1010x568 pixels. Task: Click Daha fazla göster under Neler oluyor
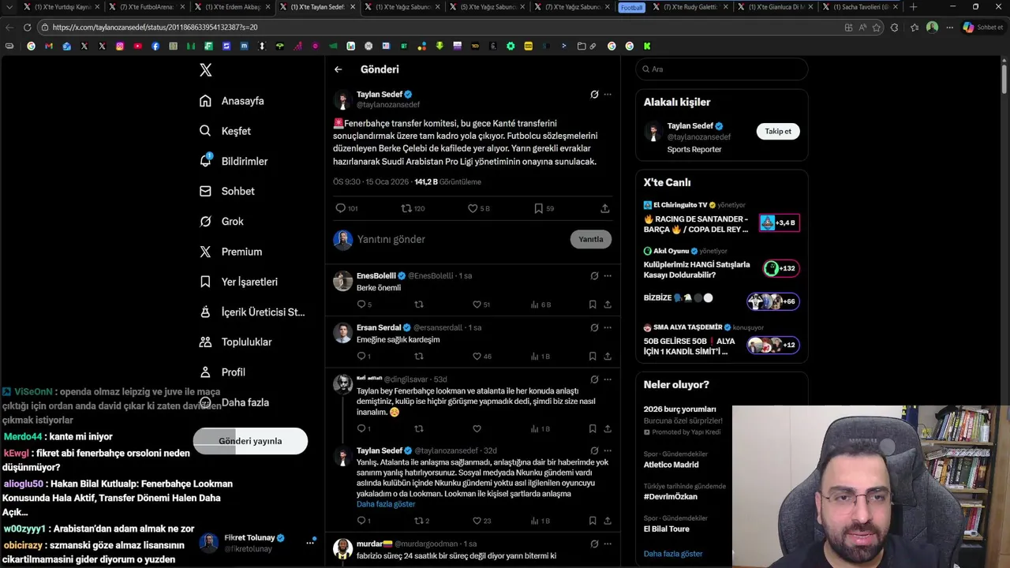pos(673,554)
